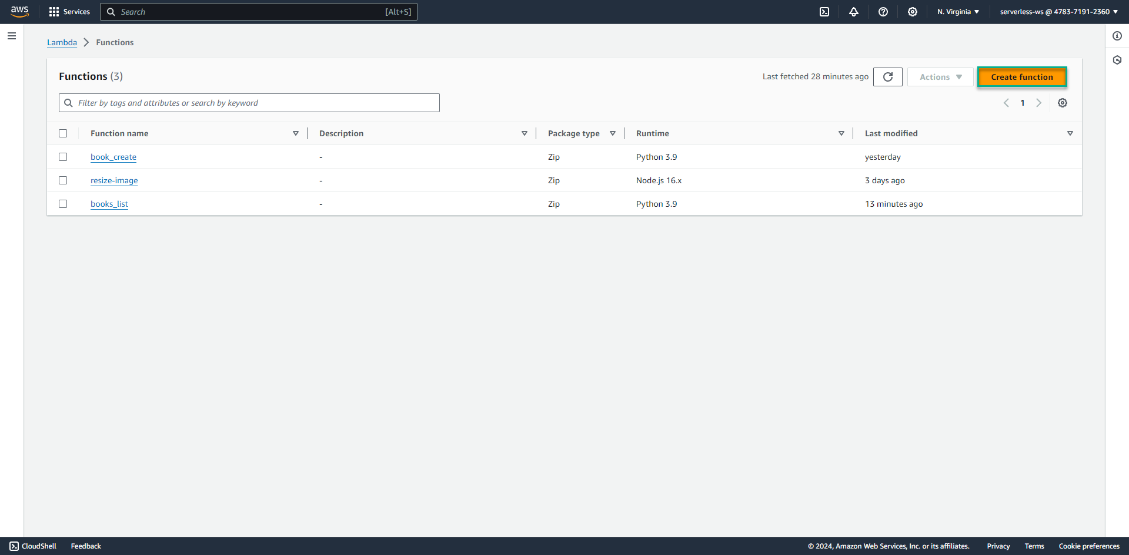Open the Services grid menu
Viewport: 1129px width, 555px height.
pyautogui.click(x=69, y=12)
